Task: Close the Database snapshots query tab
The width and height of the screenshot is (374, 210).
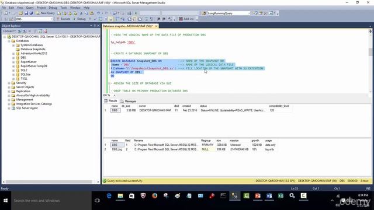Action: click(x=157, y=26)
